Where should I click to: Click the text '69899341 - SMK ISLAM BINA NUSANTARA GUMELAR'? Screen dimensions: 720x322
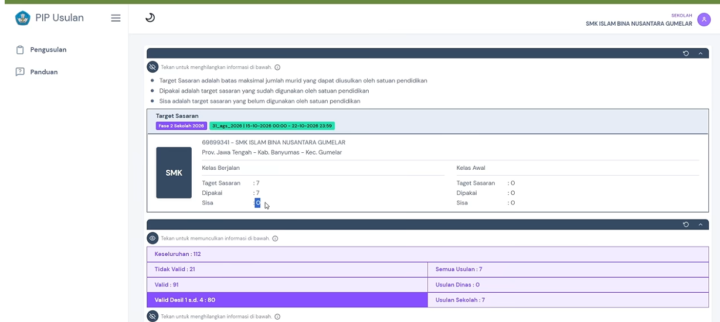(x=273, y=142)
